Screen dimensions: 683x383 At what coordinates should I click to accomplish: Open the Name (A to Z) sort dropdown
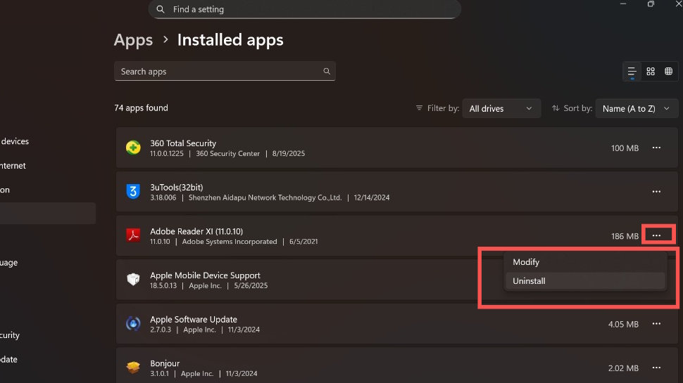coord(637,108)
